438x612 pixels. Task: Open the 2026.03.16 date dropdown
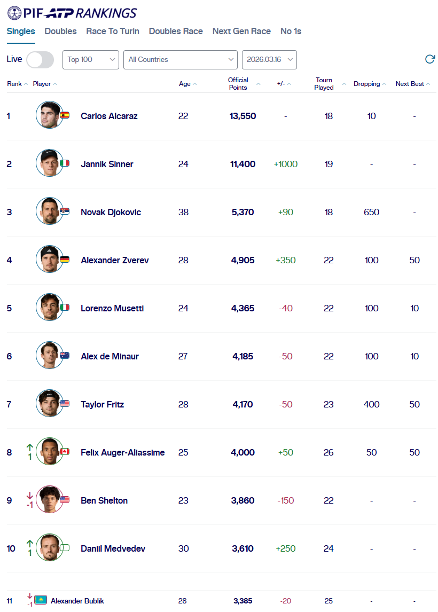[269, 60]
